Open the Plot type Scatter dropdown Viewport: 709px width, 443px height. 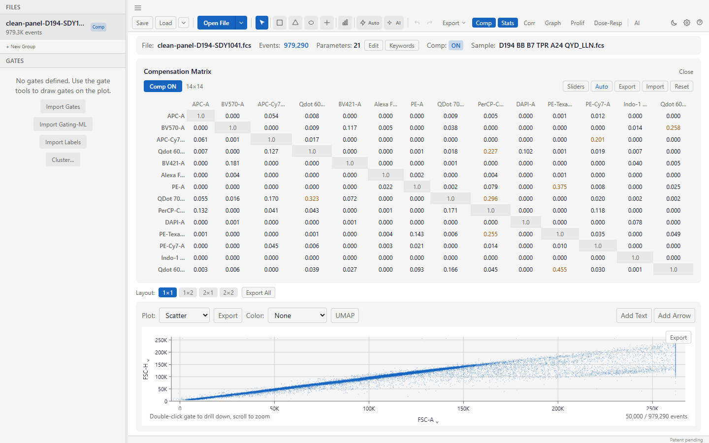pyautogui.click(x=184, y=316)
